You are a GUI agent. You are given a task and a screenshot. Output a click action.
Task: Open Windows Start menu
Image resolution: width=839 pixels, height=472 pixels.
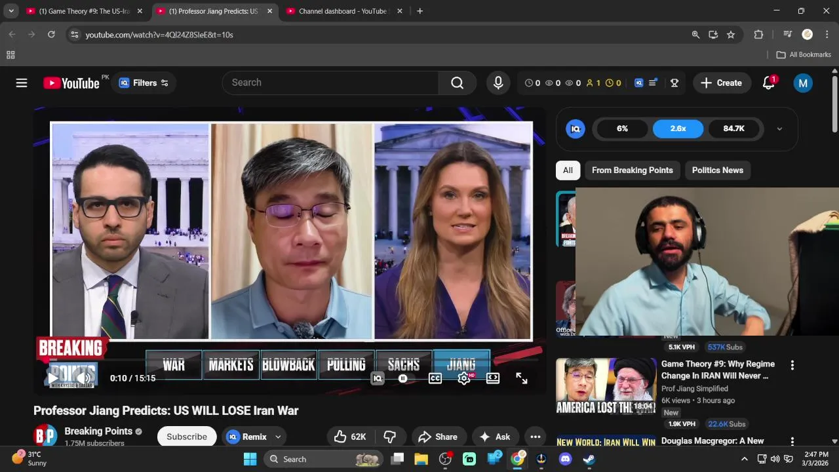250,459
